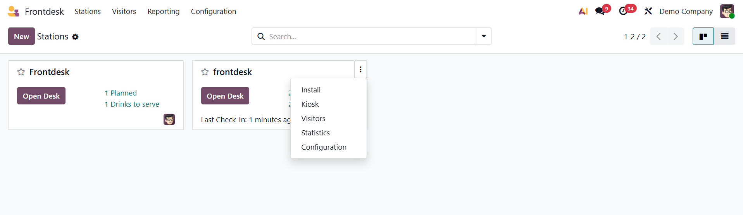
Task: Open the Configuration top menu
Action: click(213, 12)
